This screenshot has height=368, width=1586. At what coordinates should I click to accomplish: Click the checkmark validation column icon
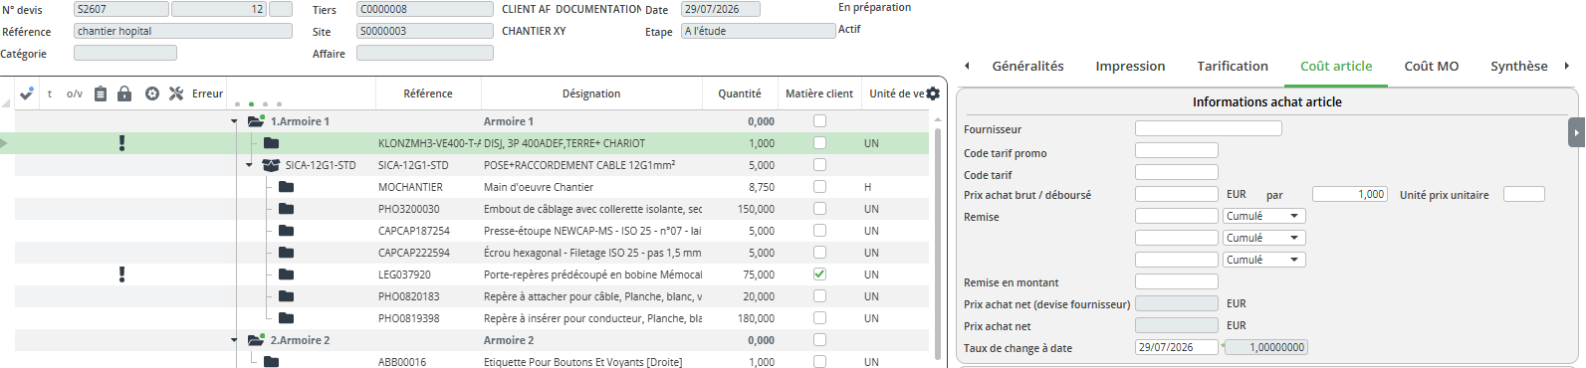click(x=27, y=93)
